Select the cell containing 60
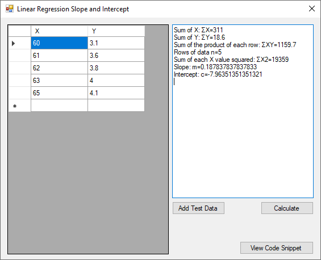321x260 pixels. pyautogui.click(x=59, y=43)
